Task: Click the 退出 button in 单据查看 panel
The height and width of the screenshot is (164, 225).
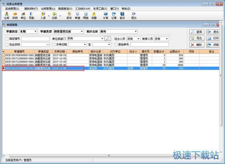Action: click(x=213, y=32)
